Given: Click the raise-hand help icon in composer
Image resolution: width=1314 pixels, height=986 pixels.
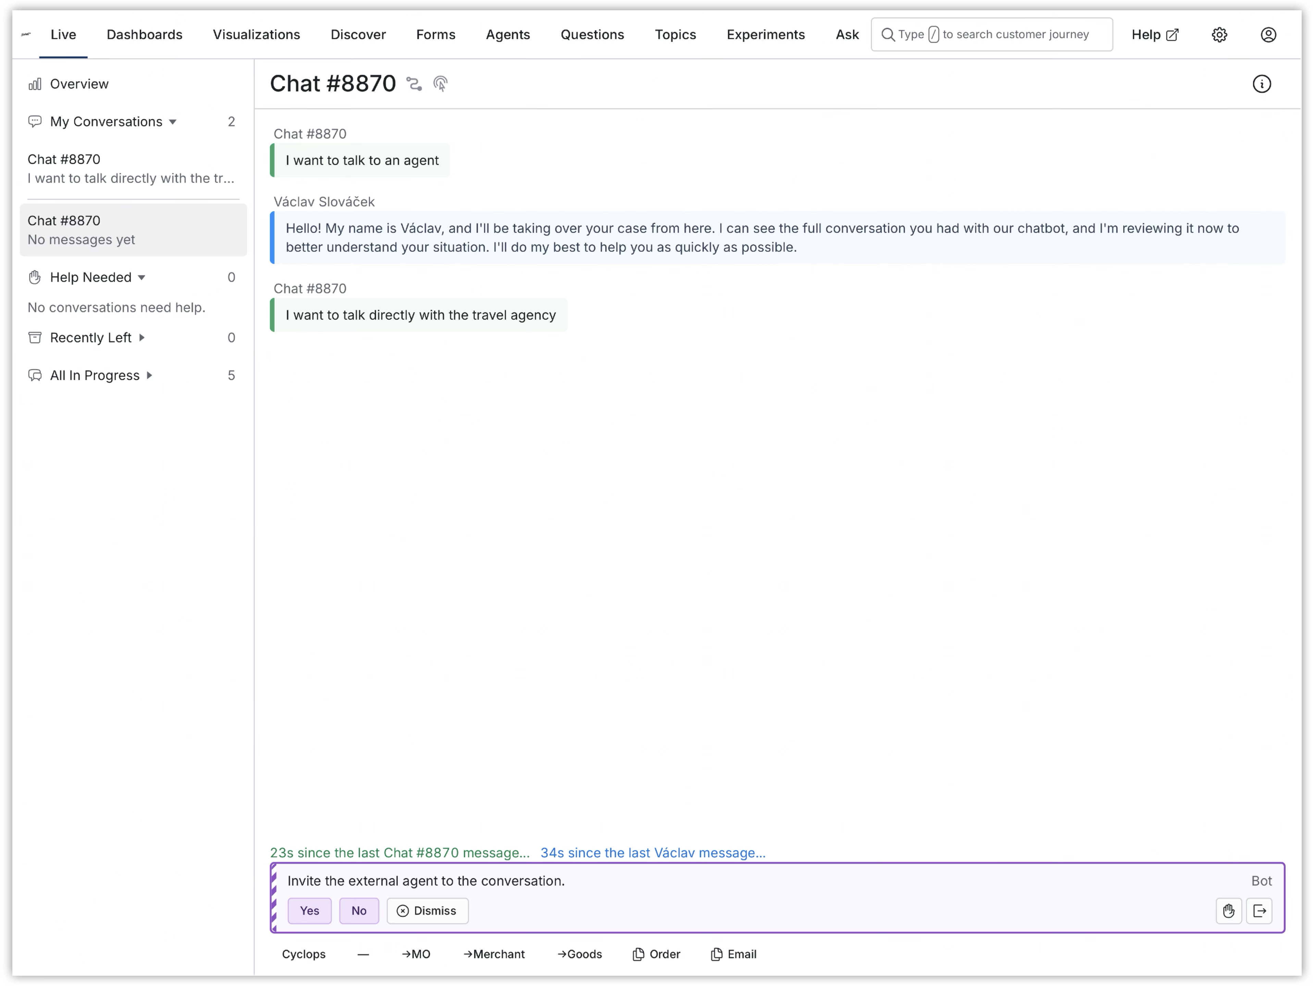Looking at the screenshot, I should coord(1228,911).
